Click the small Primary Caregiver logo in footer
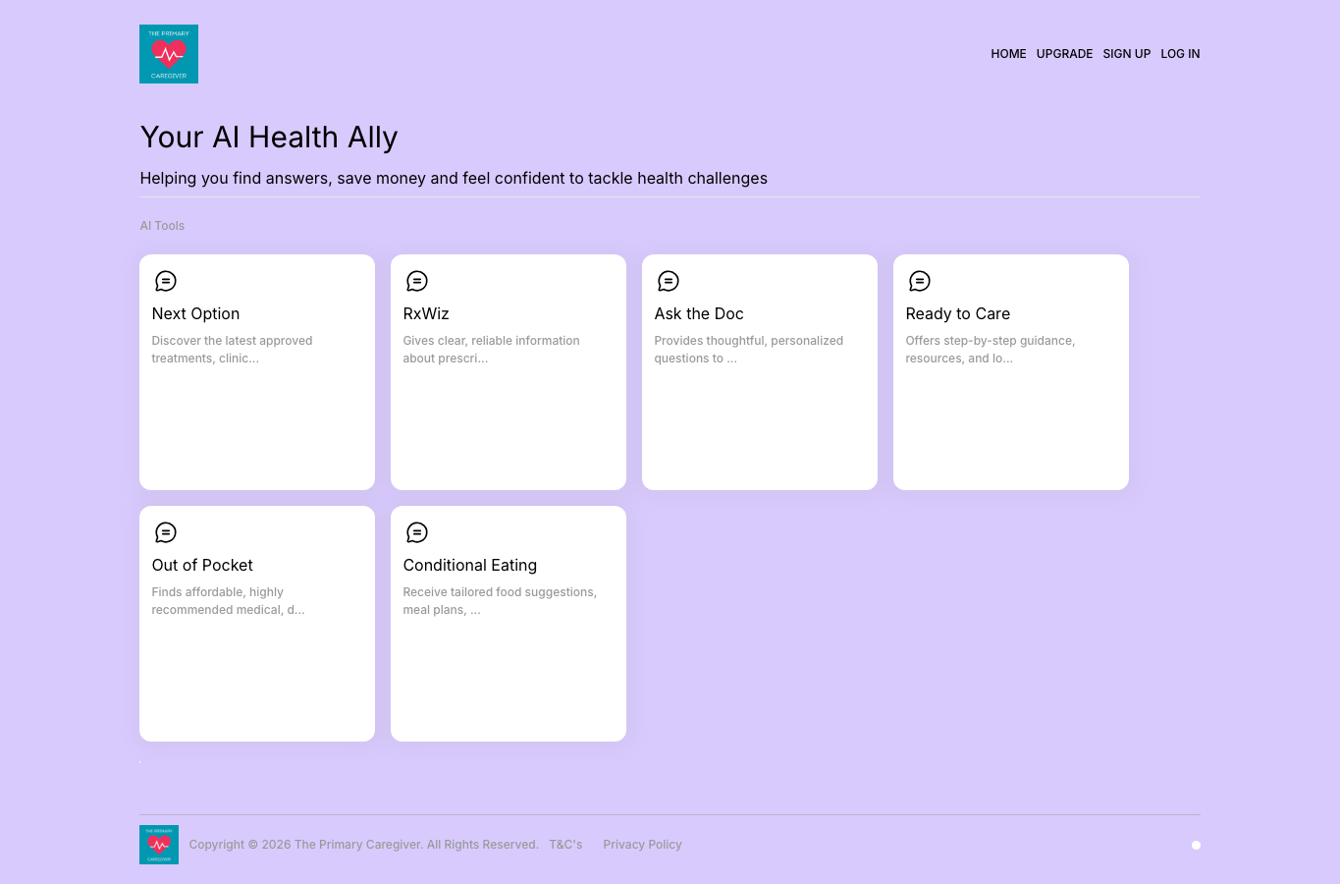 tap(159, 845)
